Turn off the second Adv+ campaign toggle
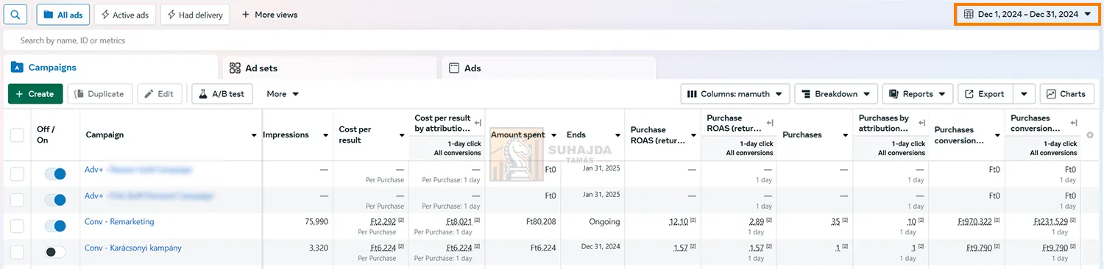 pyautogui.click(x=55, y=200)
